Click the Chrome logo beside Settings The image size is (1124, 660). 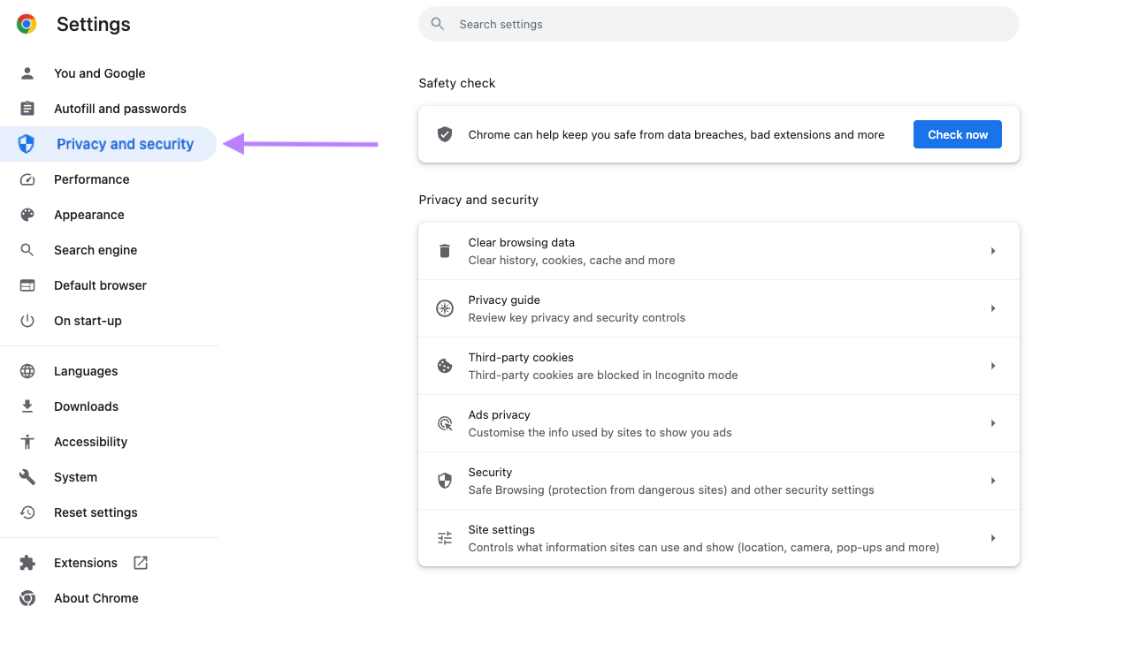tap(27, 25)
